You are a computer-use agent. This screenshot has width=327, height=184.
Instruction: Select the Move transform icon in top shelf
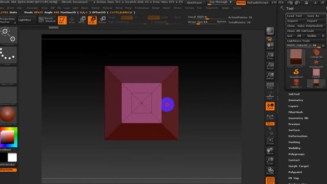click(82, 20)
